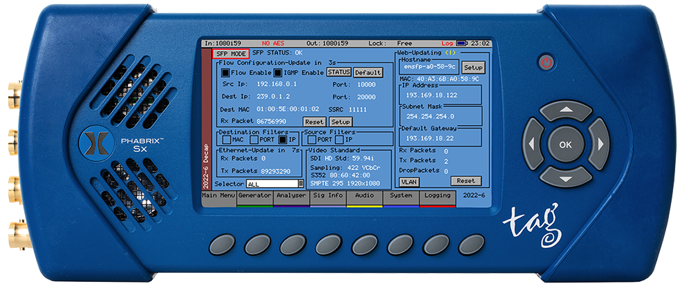
Task: Click the red Log indicator
Action: 447,44
